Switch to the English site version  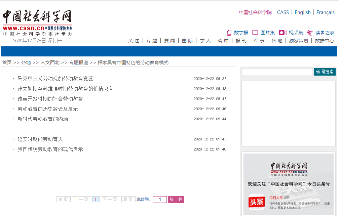(x=302, y=12)
